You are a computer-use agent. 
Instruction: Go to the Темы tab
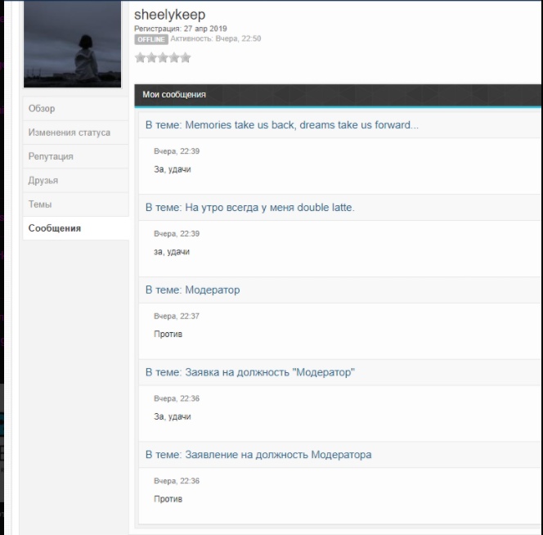tap(75, 204)
